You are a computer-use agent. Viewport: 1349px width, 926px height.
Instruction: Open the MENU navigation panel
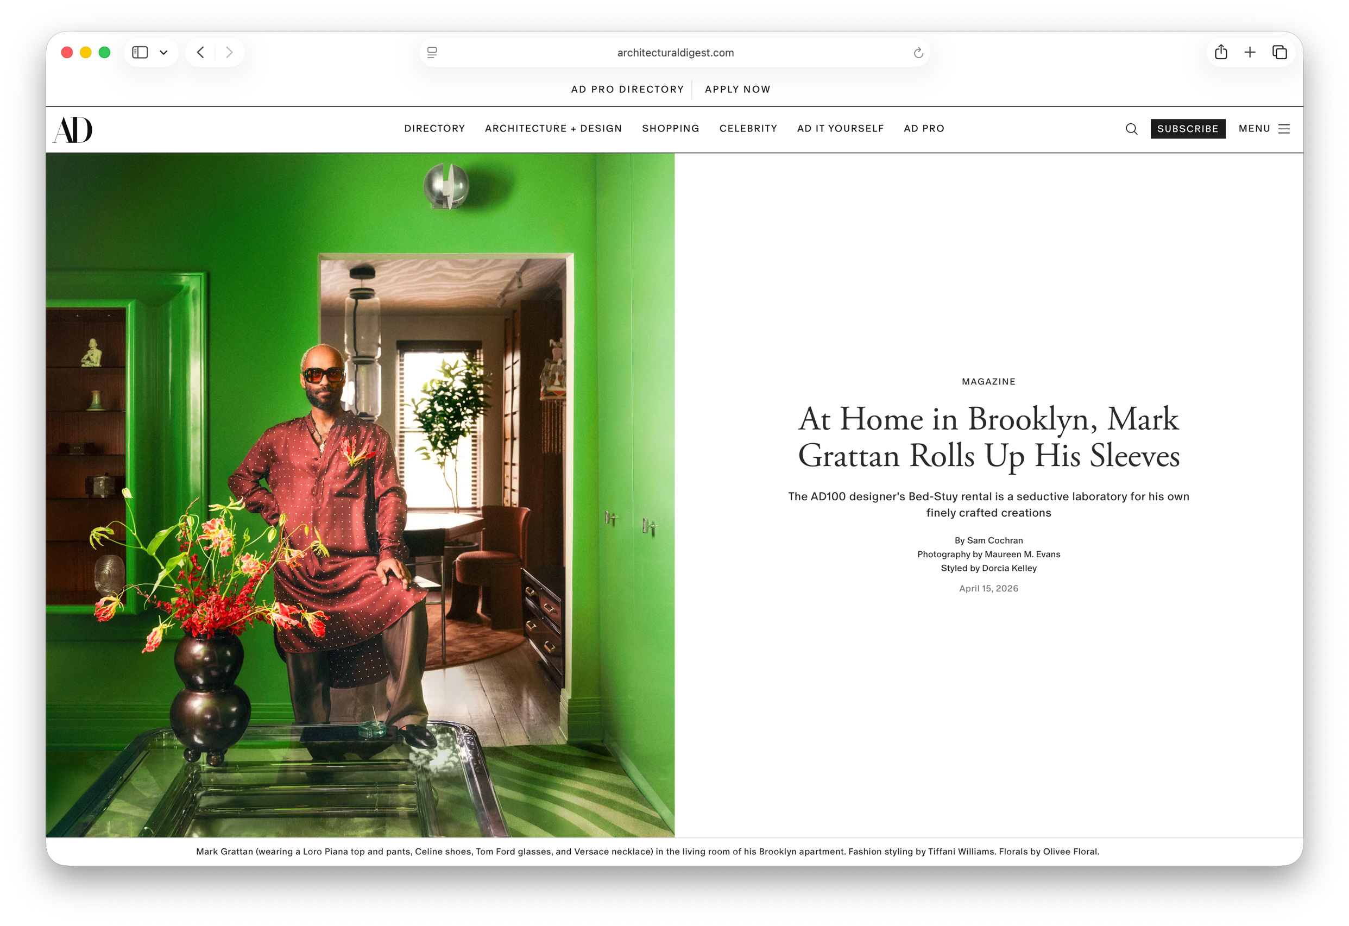pos(1255,129)
